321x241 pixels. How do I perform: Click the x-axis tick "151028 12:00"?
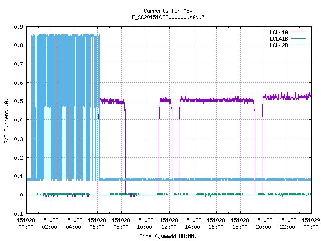pyautogui.click(x=169, y=223)
